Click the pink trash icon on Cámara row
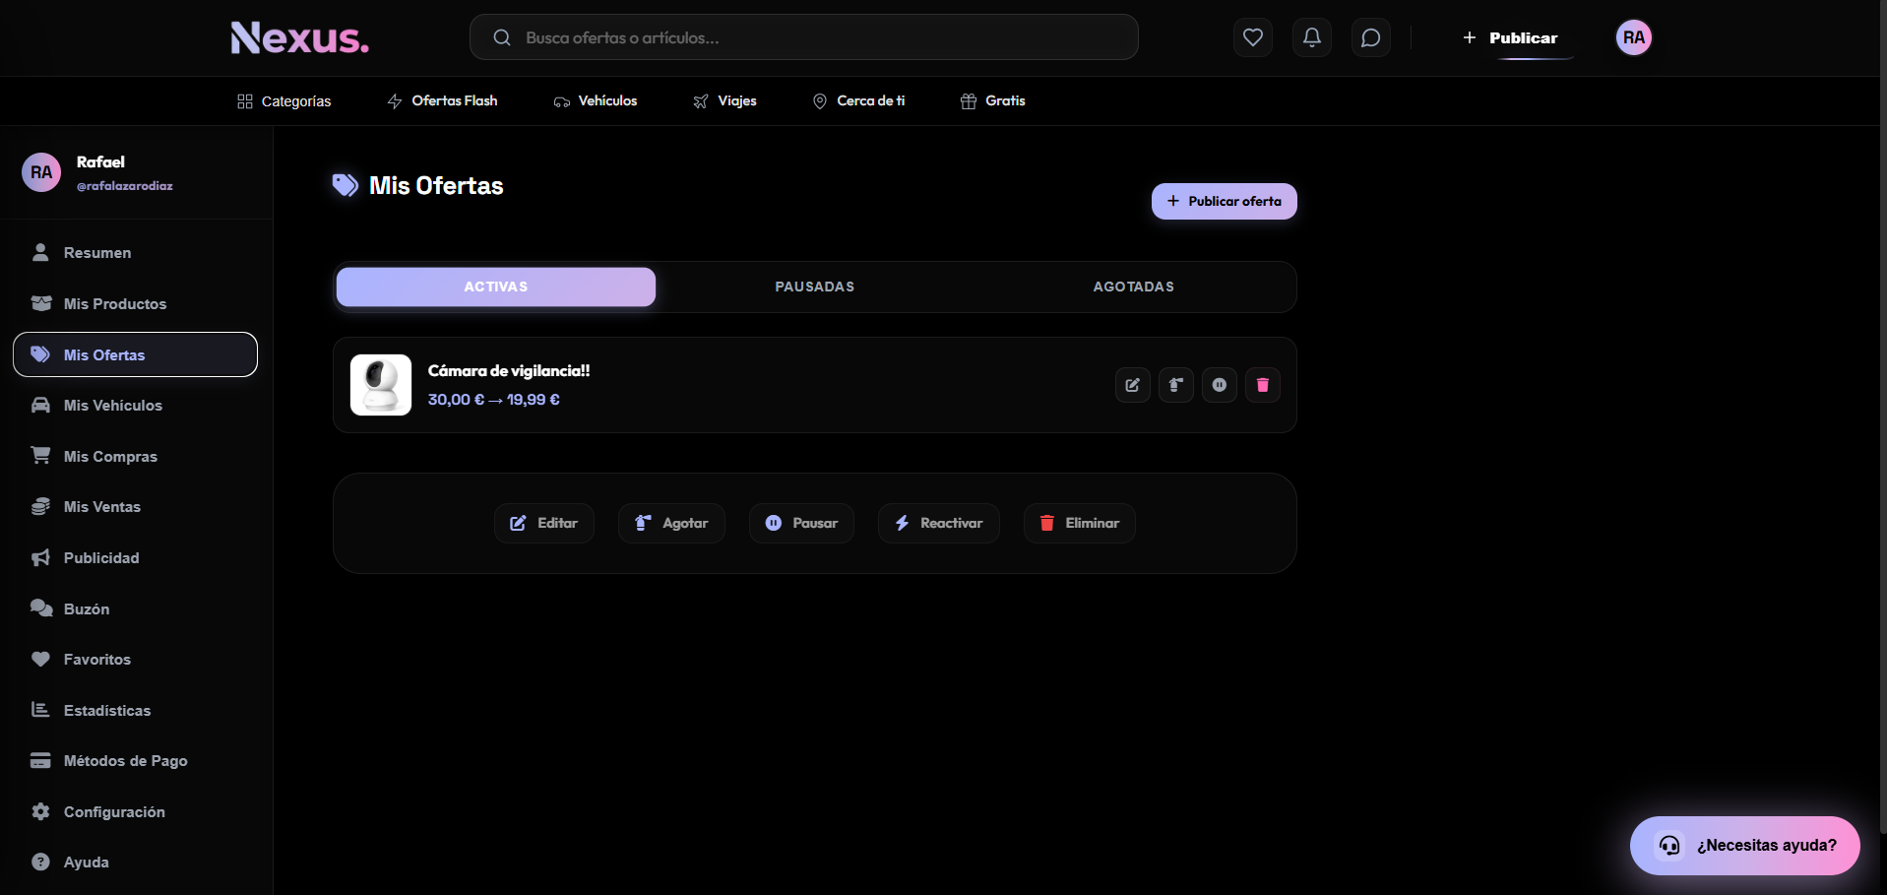The image size is (1887, 895). (x=1263, y=385)
